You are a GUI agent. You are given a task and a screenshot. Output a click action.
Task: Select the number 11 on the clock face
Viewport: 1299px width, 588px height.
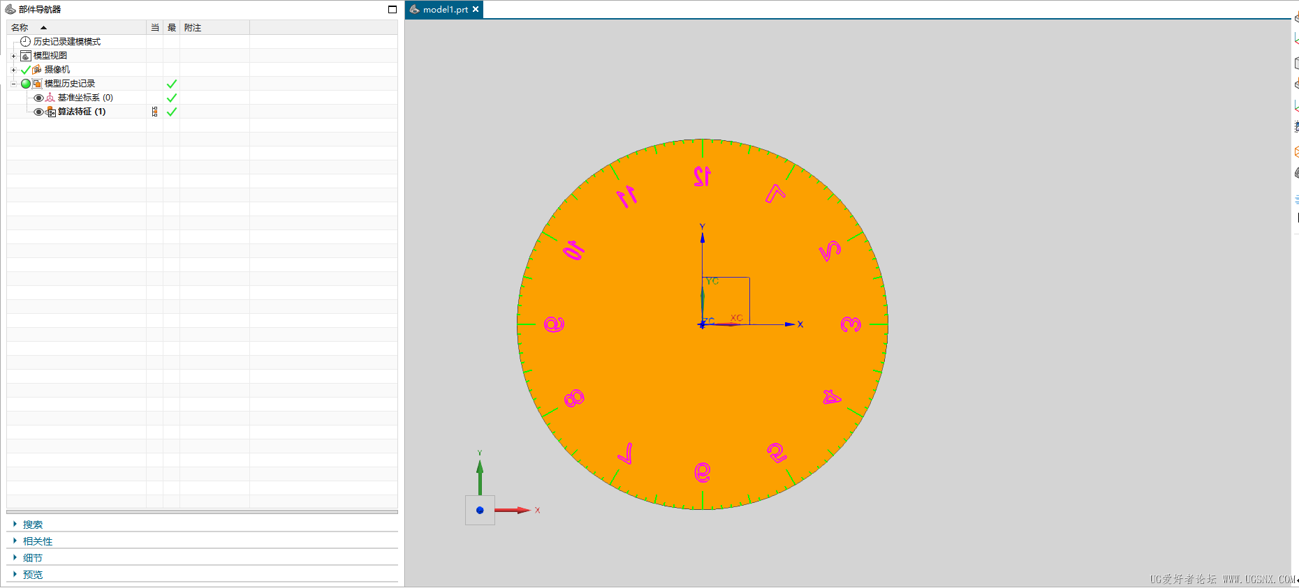coord(627,196)
